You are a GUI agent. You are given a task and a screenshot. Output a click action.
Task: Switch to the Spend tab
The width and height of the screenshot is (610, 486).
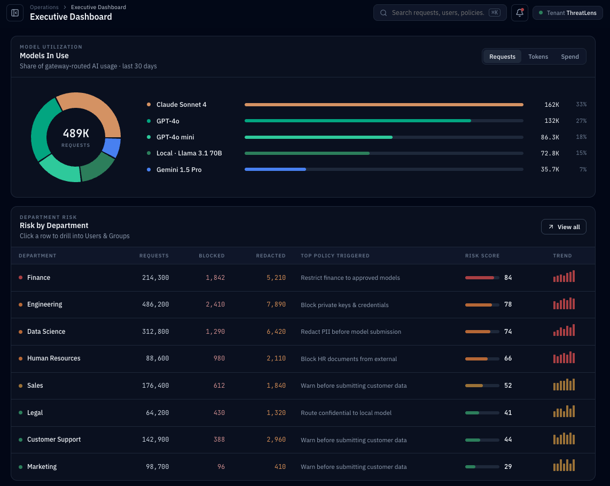coord(569,57)
